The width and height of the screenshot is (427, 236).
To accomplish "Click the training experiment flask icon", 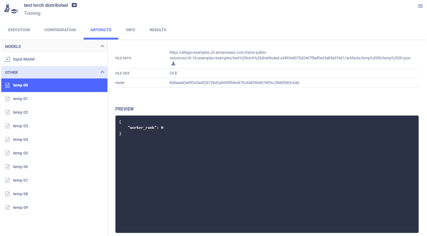I will [11, 8].
